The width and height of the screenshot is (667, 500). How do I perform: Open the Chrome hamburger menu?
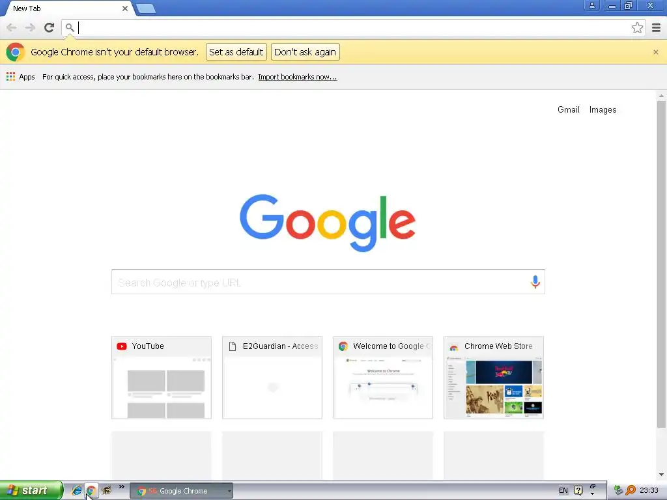[656, 28]
